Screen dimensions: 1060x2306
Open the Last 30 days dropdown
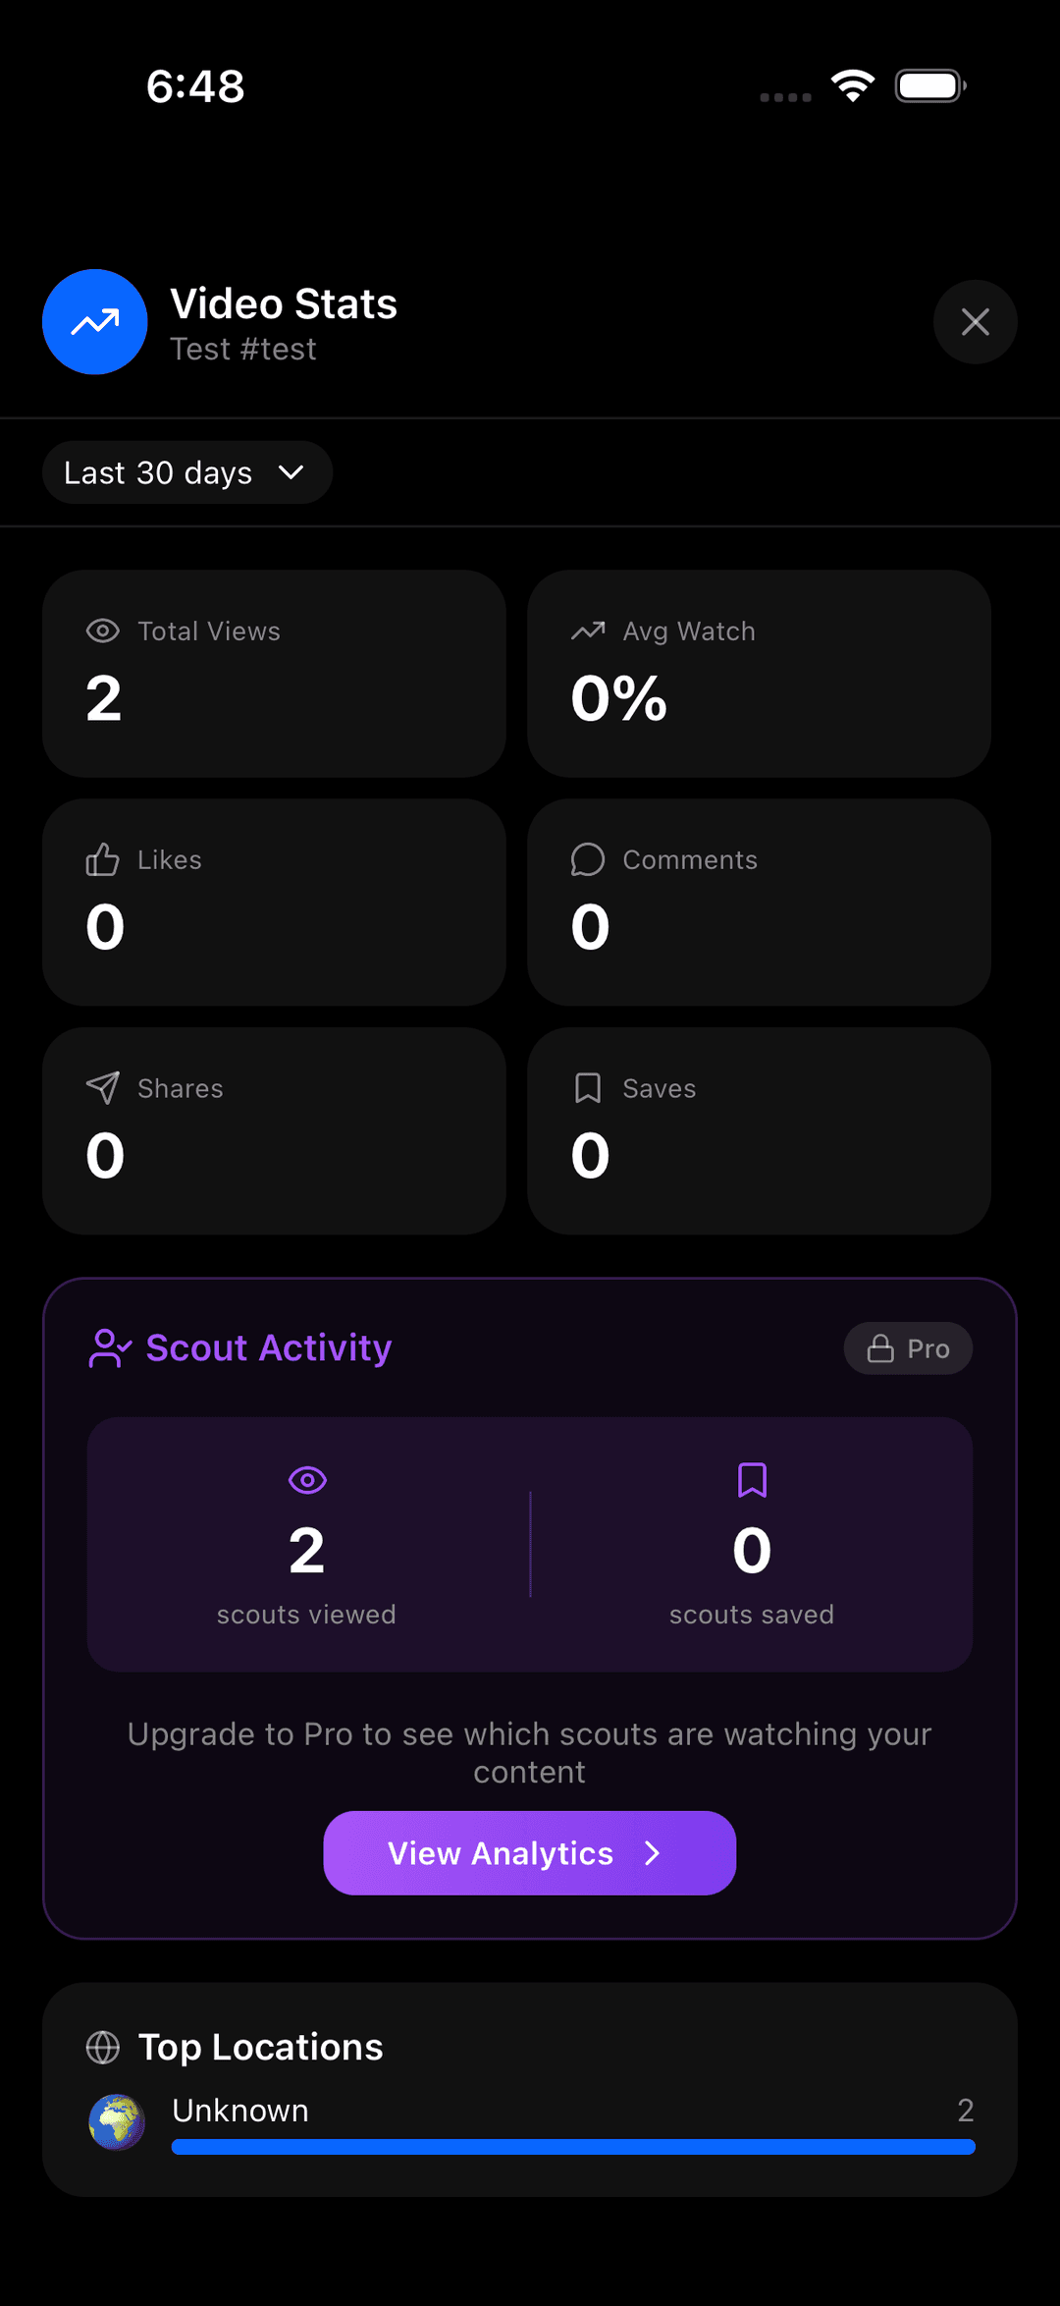[x=186, y=472]
